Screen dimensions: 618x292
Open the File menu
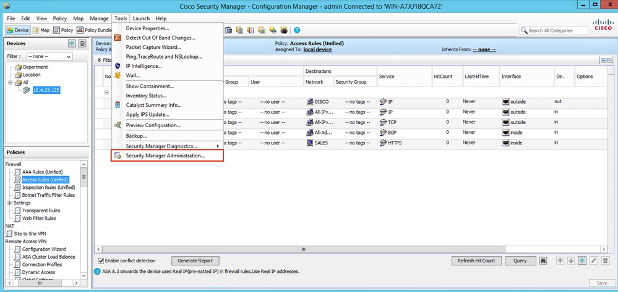point(11,18)
